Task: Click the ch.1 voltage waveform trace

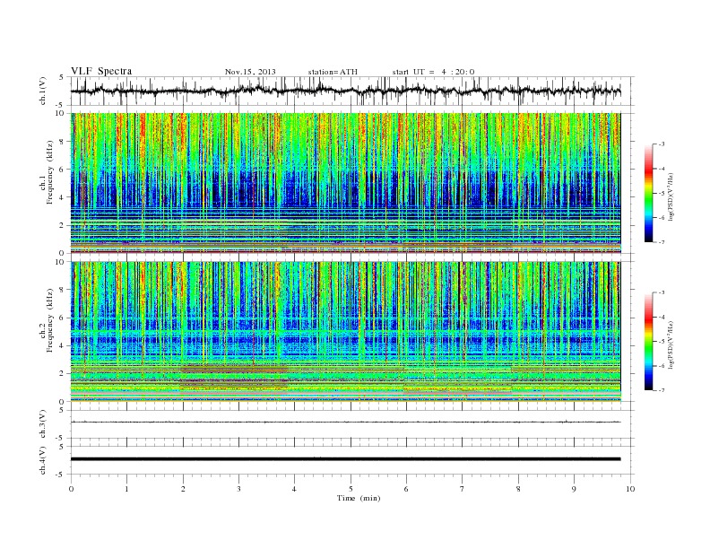Action: pyautogui.click(x=345, y=91)
